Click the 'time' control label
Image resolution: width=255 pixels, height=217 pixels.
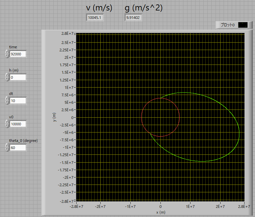13,47
